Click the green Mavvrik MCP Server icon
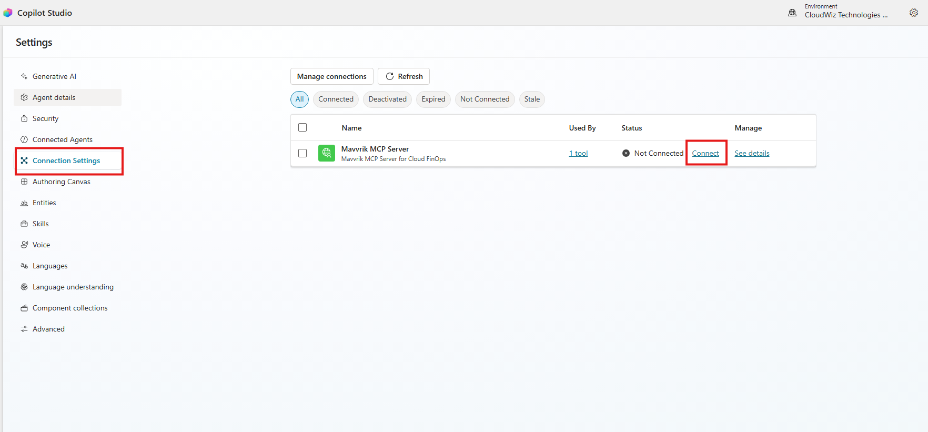Image resolution: width=928 pixels, height=432 pixels. coord(327,153)
